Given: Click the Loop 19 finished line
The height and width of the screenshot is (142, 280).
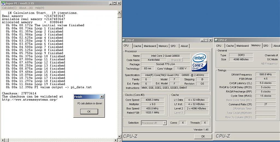Looking at the screenshot, I should click(x=36, y=84).
